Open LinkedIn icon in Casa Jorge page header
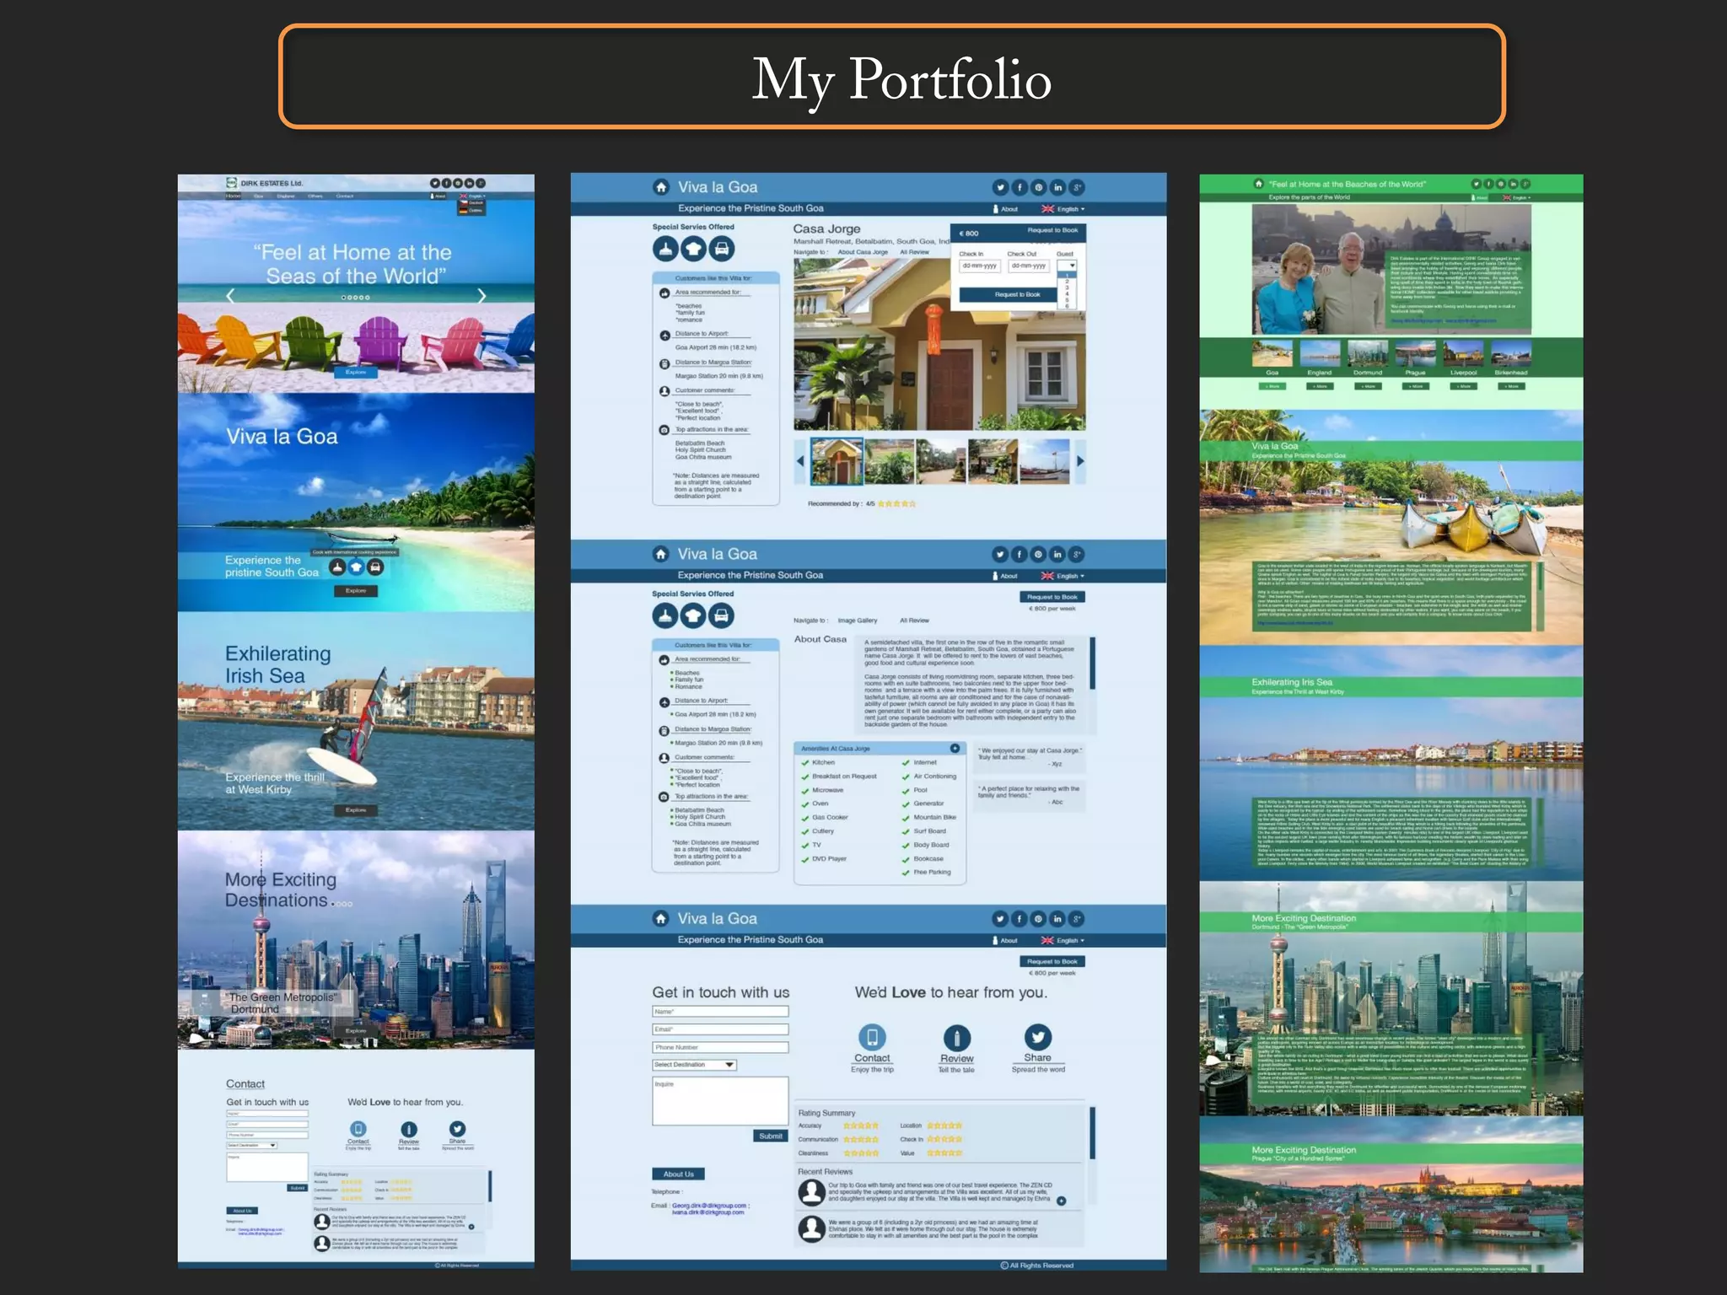Image resolution: width=1727 pixels, height=1295 pixels. [1057, 187]
